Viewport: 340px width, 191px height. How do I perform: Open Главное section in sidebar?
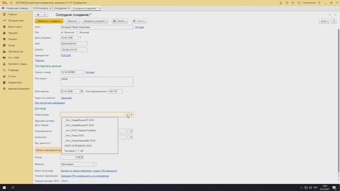(12, 14)
